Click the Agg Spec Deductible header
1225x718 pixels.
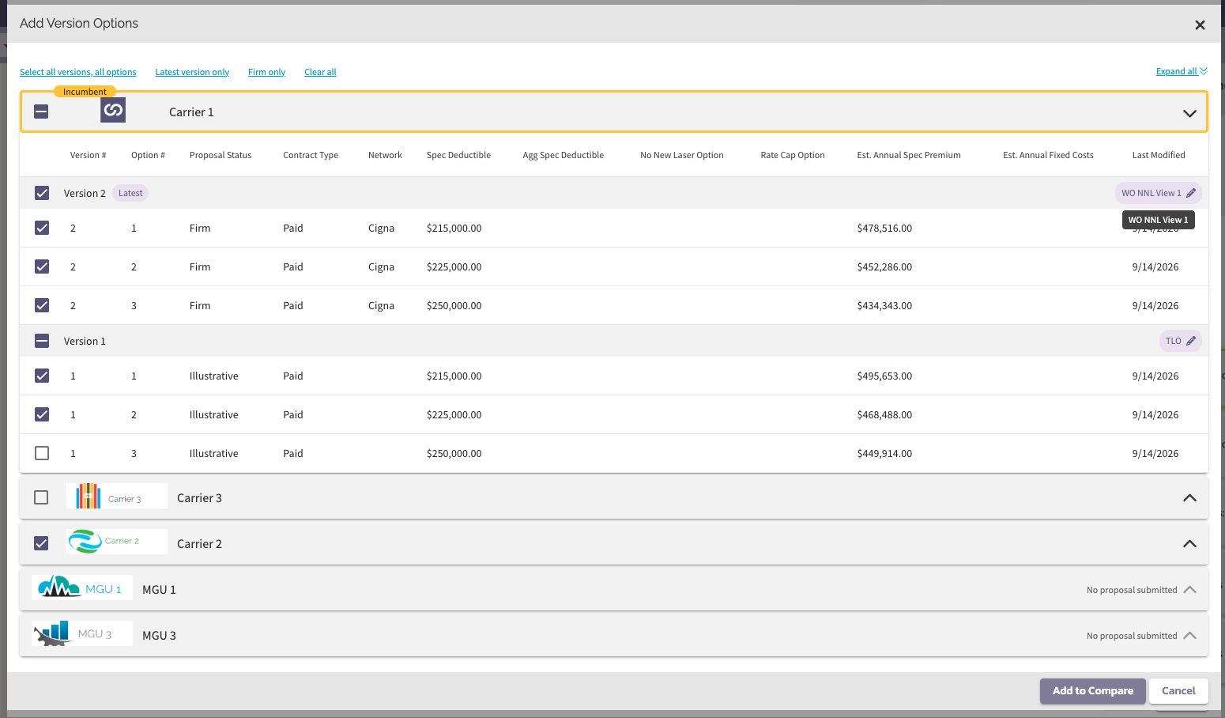pyautogui.click(x=563, y=155)
